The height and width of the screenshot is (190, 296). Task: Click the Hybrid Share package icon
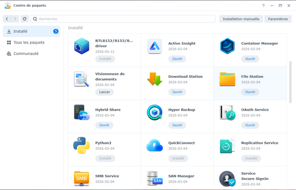click(81, 112)
